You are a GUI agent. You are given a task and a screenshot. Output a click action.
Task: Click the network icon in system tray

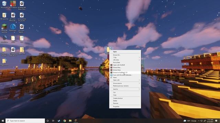pyautogui.click(x=202, y=121)
